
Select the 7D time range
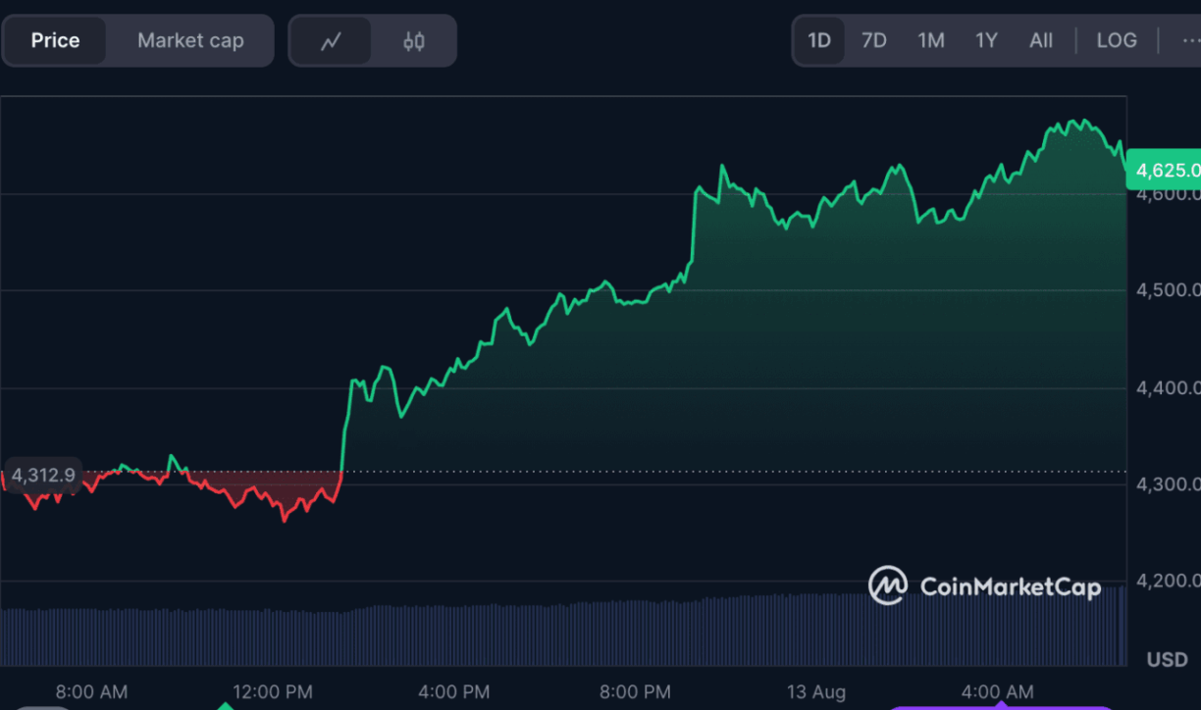click(x=874, y=40)
